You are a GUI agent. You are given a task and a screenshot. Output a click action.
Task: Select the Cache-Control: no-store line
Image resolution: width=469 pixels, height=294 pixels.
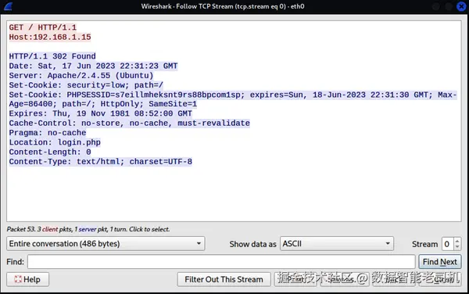click(x=130, y=124)
